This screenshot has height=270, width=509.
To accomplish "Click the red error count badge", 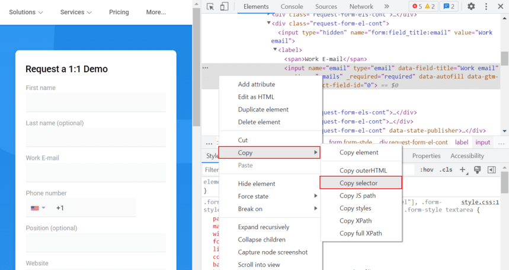I will (x=417, y=7).
